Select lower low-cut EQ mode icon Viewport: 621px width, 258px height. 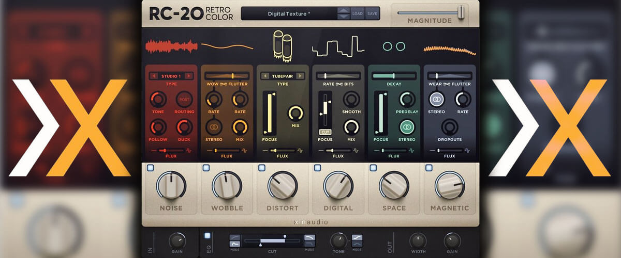click(x=234, y=245)
